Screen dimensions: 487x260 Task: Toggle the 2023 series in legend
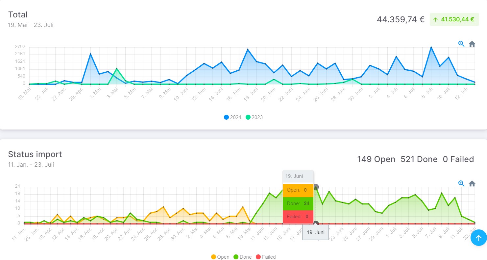click(x=254, y=117)
